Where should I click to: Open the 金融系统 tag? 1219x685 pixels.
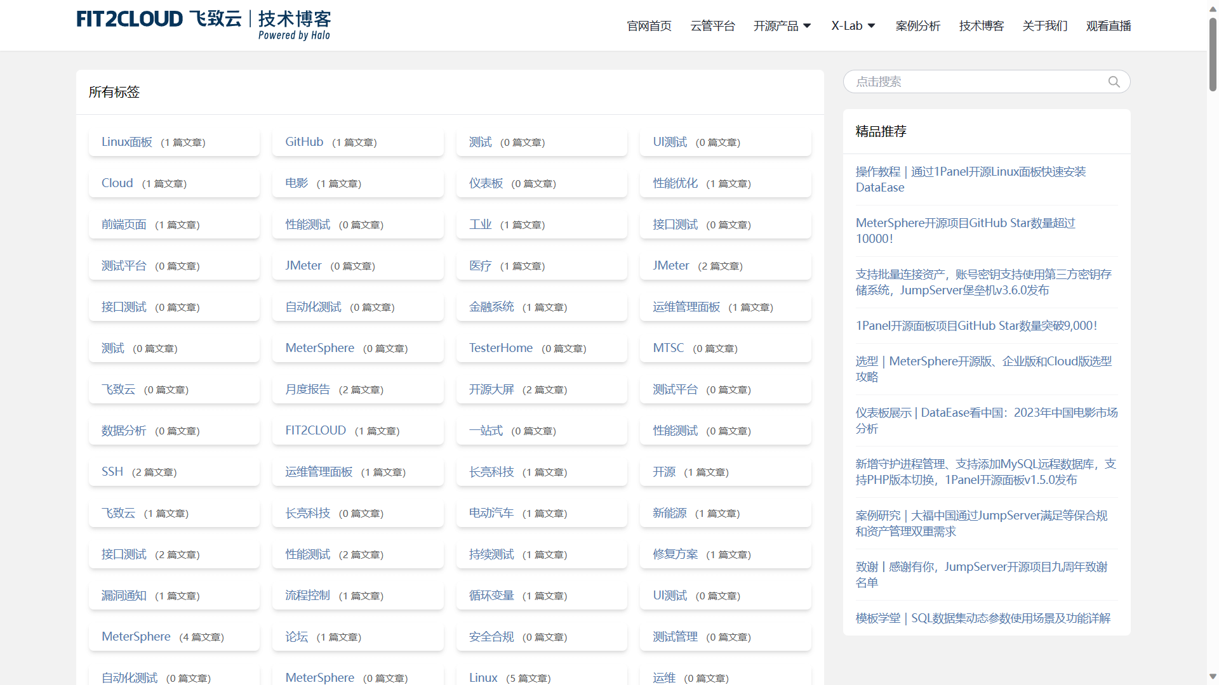(x=491, y=307)
